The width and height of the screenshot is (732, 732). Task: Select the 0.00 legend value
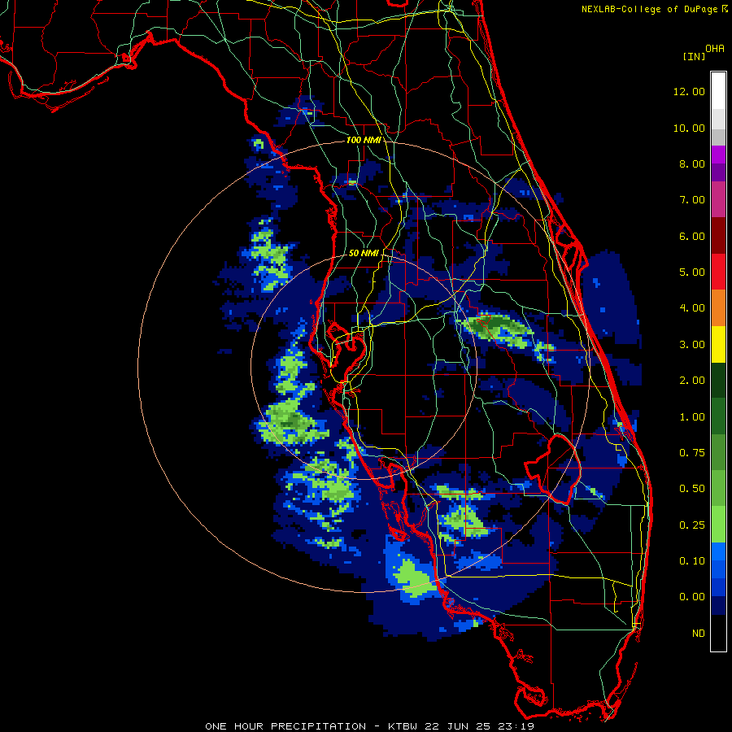[691, 597]
